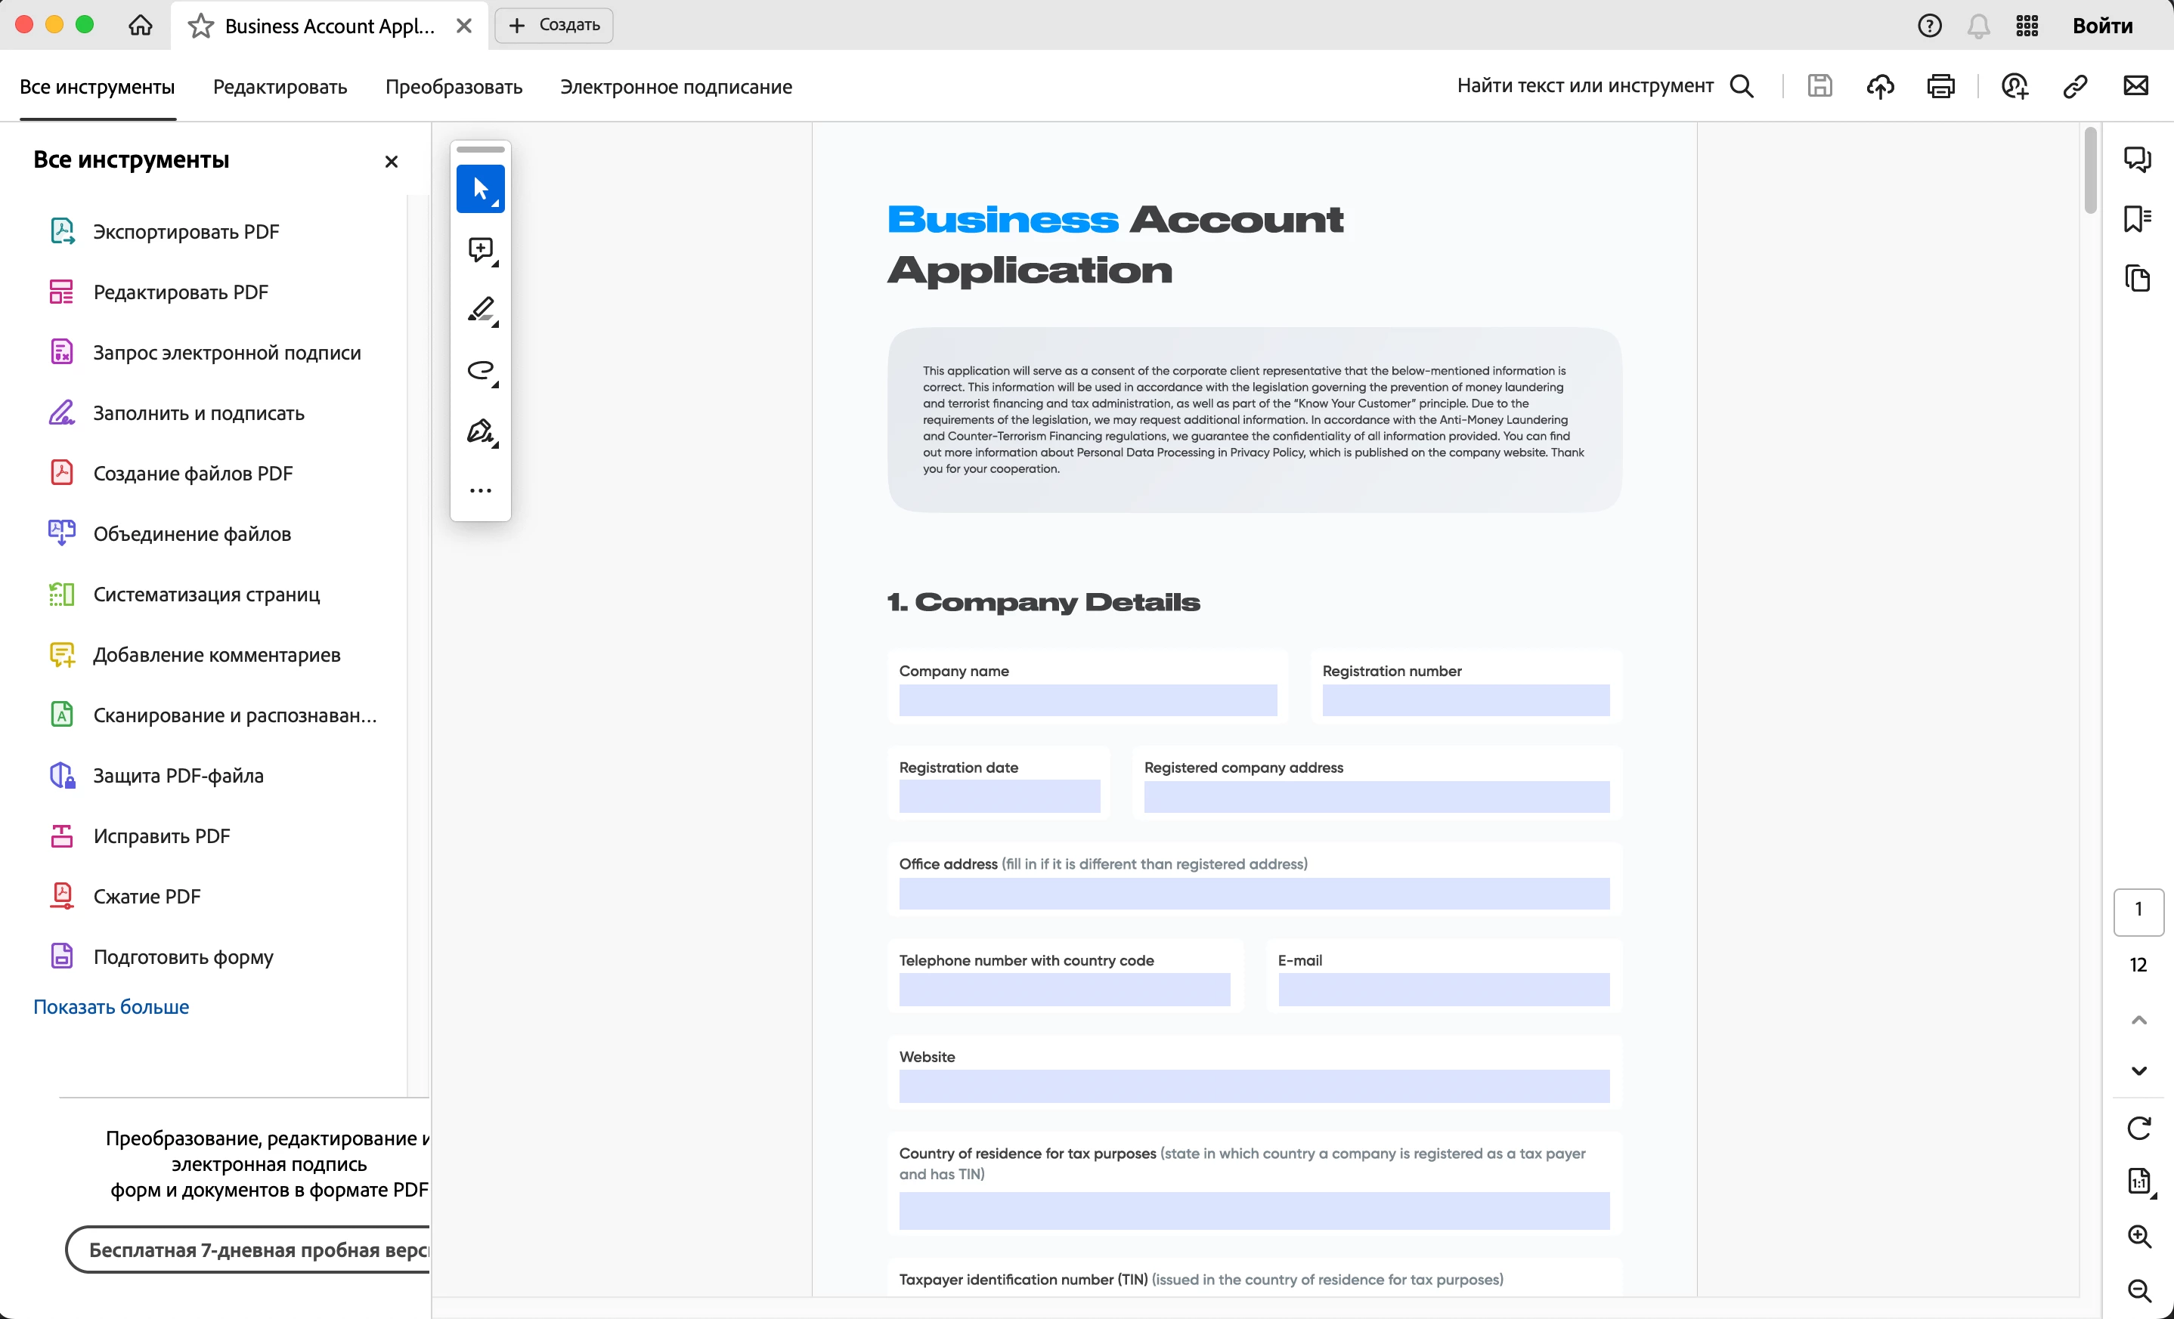This screenshot has height=1319, width=2174.
Task: Open the comments panel icon on the right
Action: coord(2137,159)
